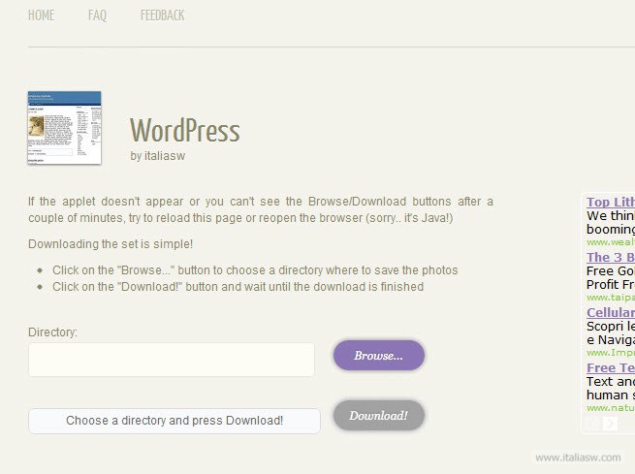Open the 'Cellular' ad link
635x474 pixels.
(x=611, y=312)
